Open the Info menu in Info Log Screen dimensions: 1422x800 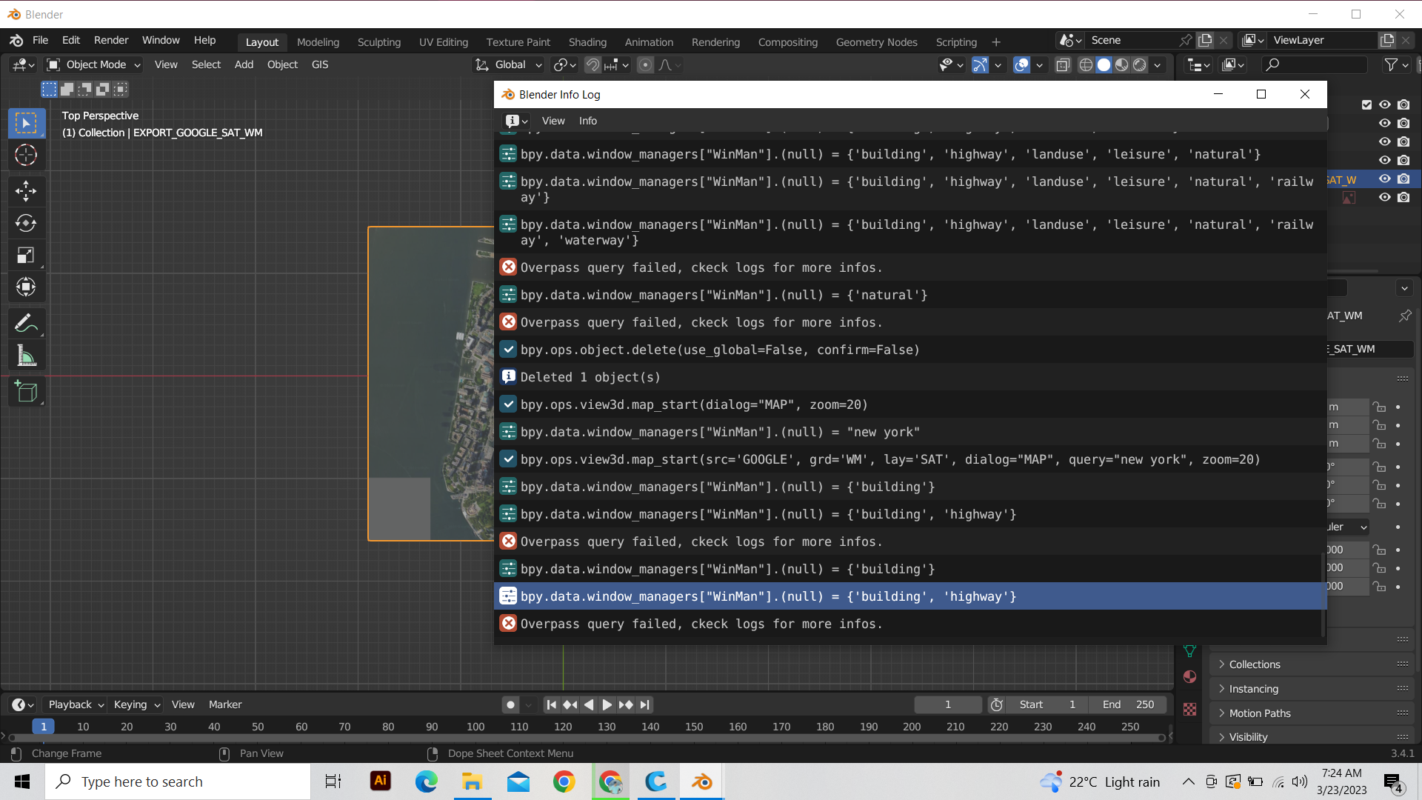(587, 121)
